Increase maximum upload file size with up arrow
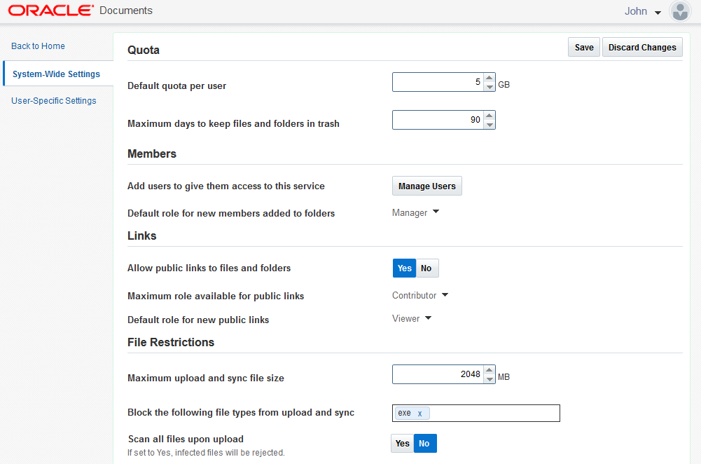701x464 pixels. click(489, 369)
